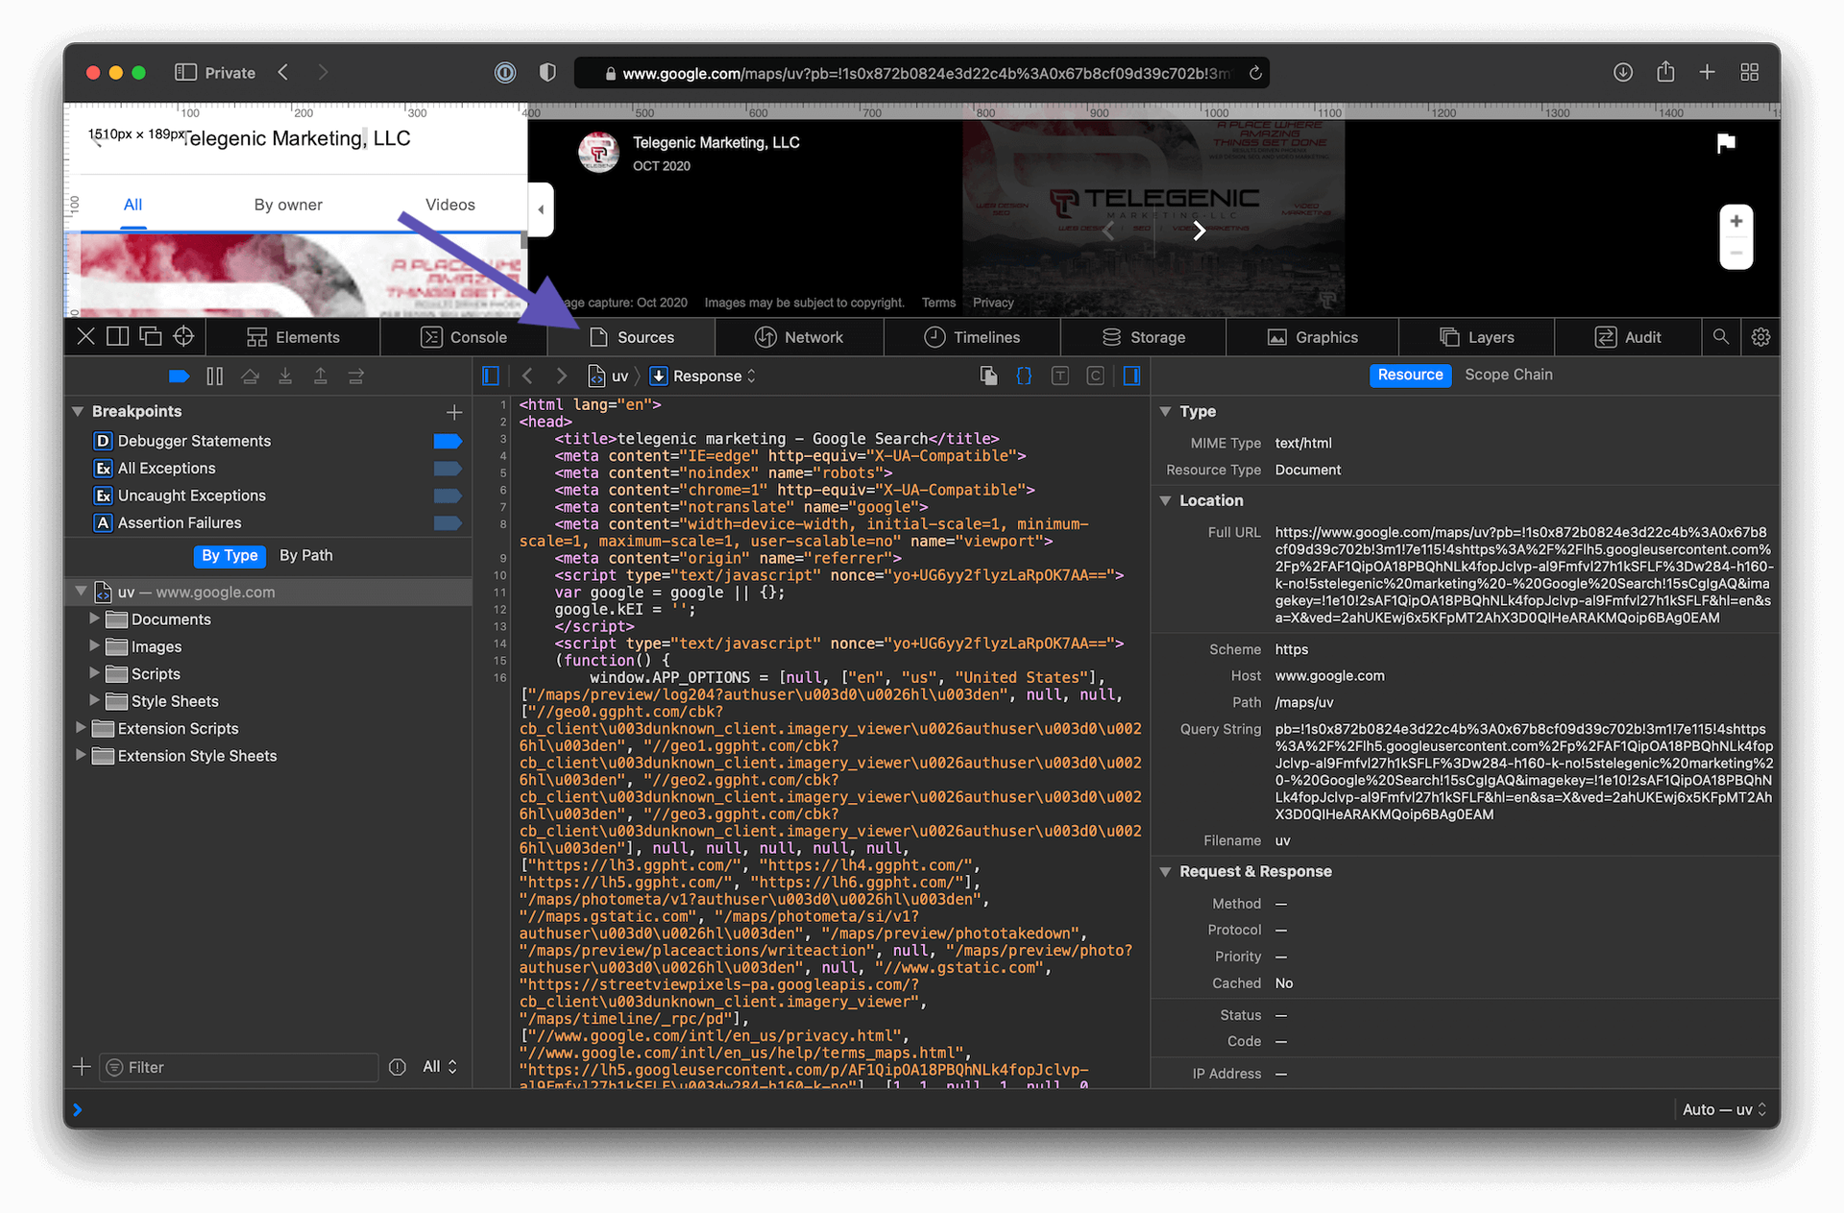Click the Safari downloads icon
Image resolution: width=1844 pixels, height=1213 pixels.
coord(1623,73)
